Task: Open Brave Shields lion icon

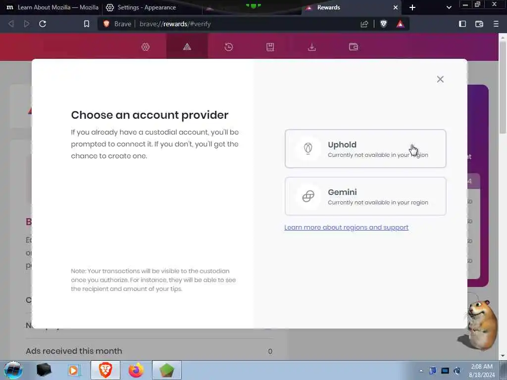Action: [384, 24]
